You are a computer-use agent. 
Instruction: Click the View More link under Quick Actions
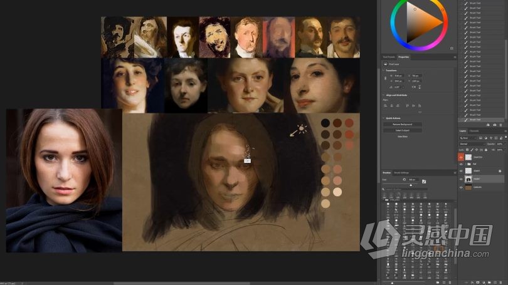pyautogui.click(x=403, y=137)
